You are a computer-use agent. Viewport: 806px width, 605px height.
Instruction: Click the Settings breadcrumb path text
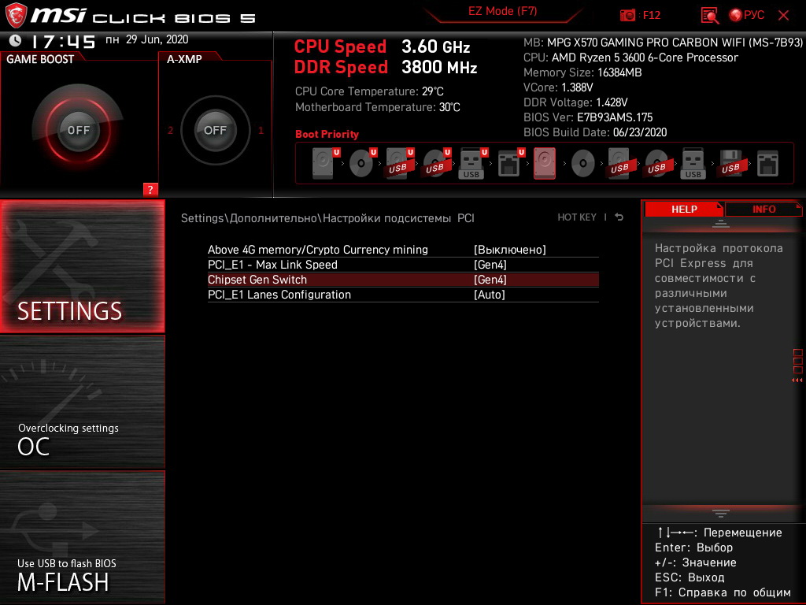(327, 218)
